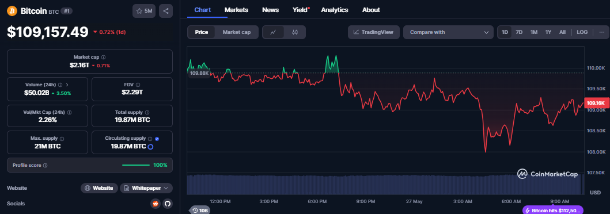Toggle chart to Market cap view

click(x=237, y=32)
